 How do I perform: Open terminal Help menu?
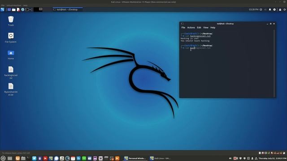click(213, 28)
